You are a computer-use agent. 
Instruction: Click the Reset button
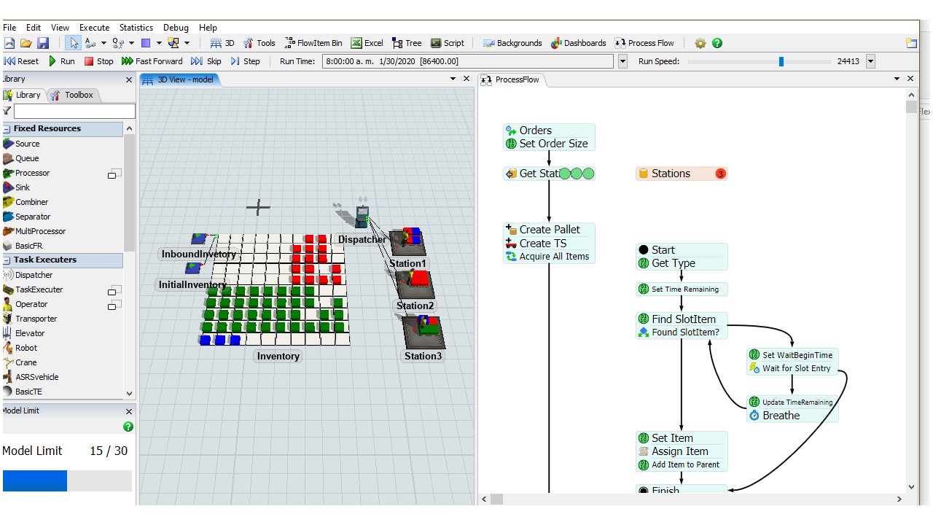22,61
